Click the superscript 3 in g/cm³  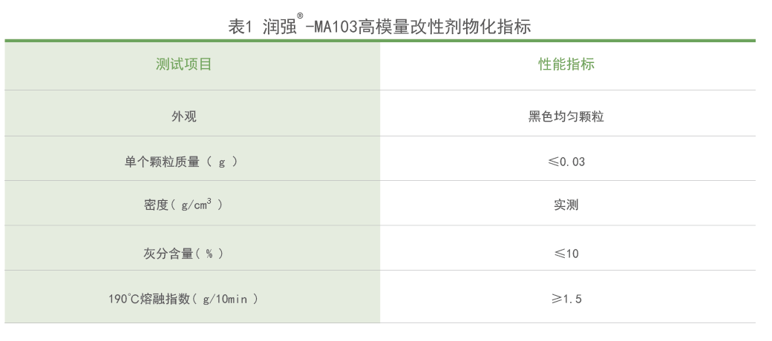pos(210,200)
